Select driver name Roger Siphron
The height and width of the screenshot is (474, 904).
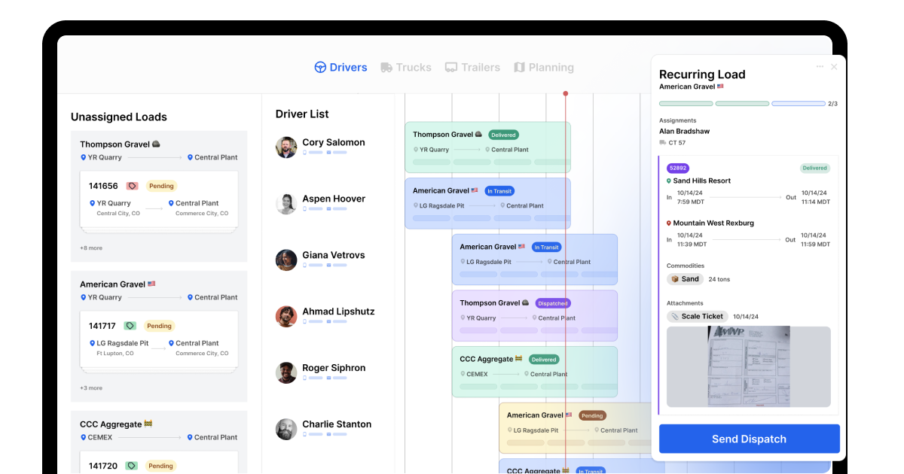[334, 368]
